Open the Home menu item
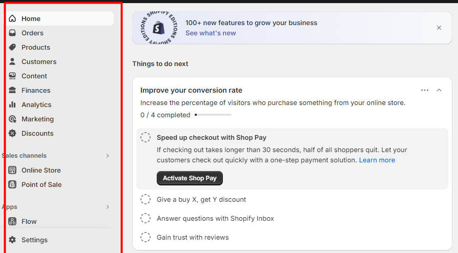The width and height of the screenshot is (458, 253). [x=60, y=19]
